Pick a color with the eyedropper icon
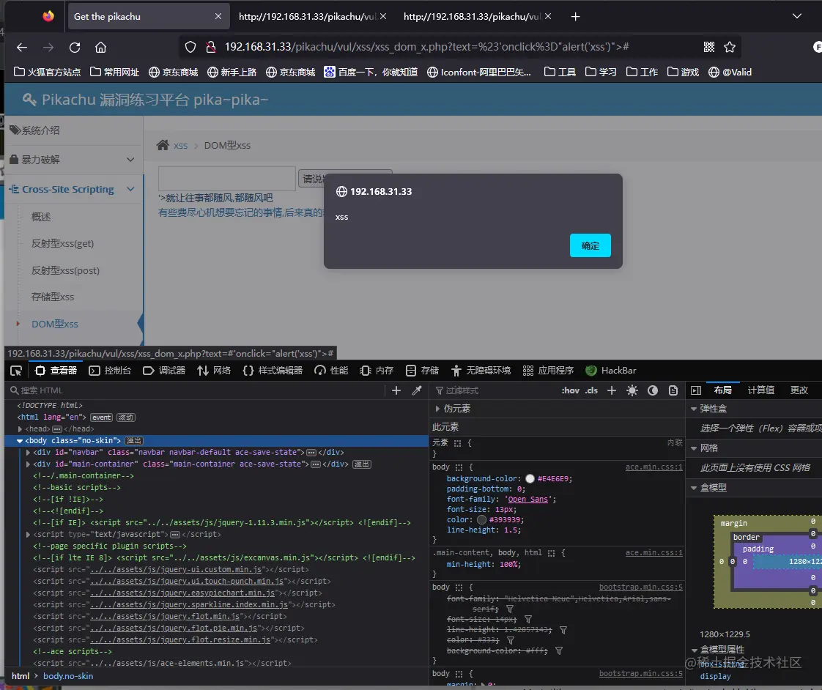Screen dimensions: 822x690 point(417,390)
